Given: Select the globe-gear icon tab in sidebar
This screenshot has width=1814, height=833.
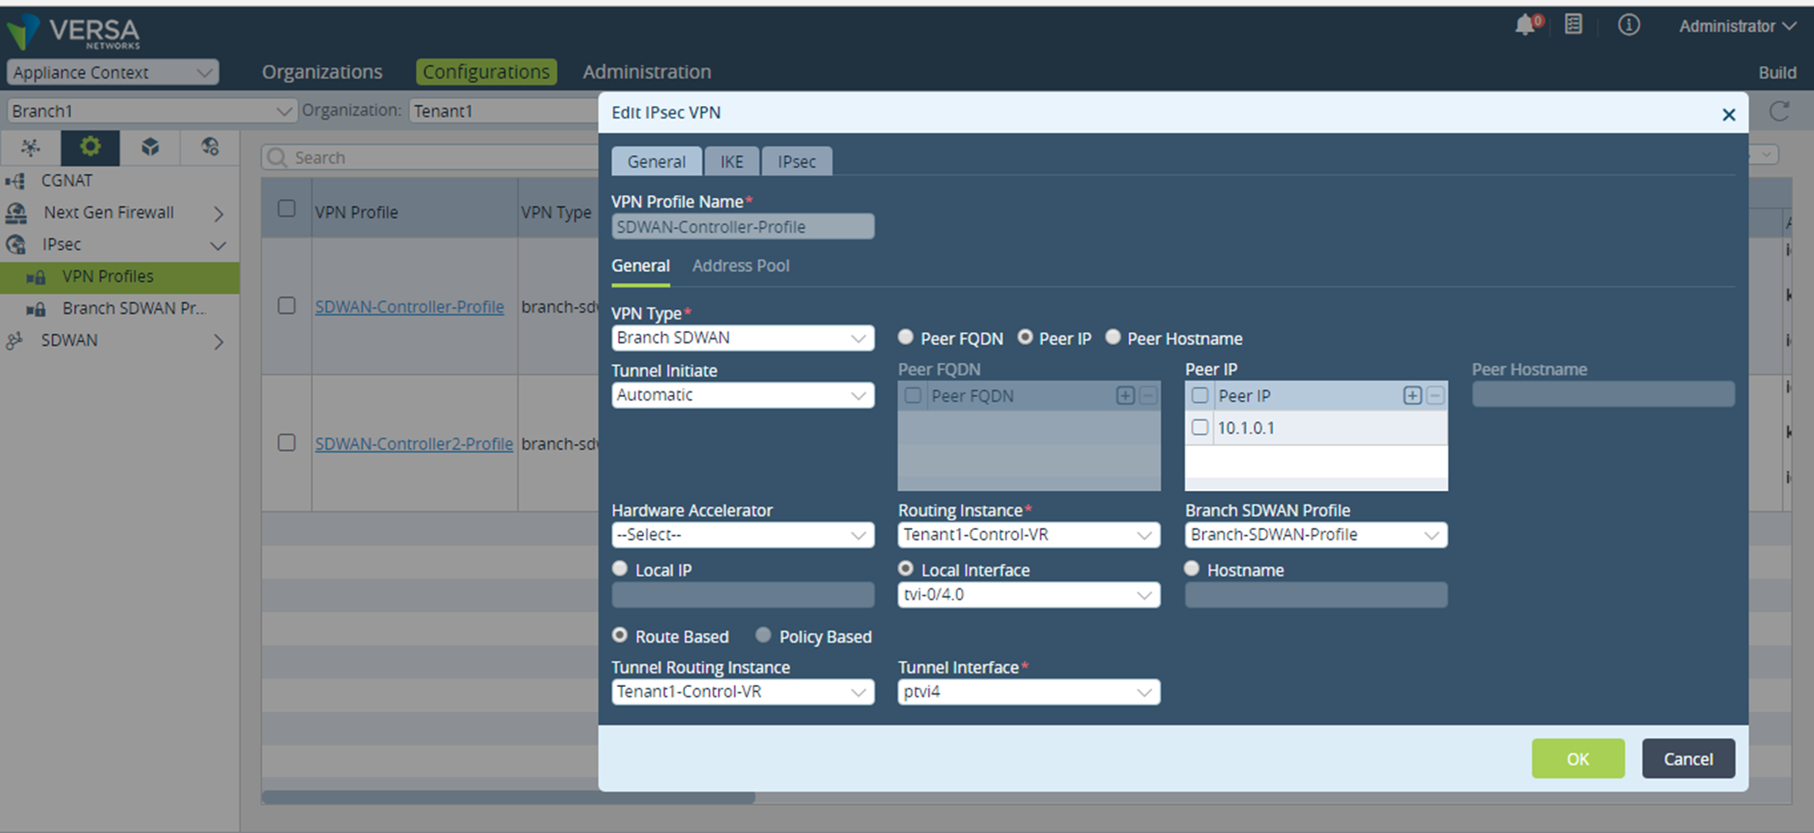Looking at the screenshot, I should click(x=210, y=147).
